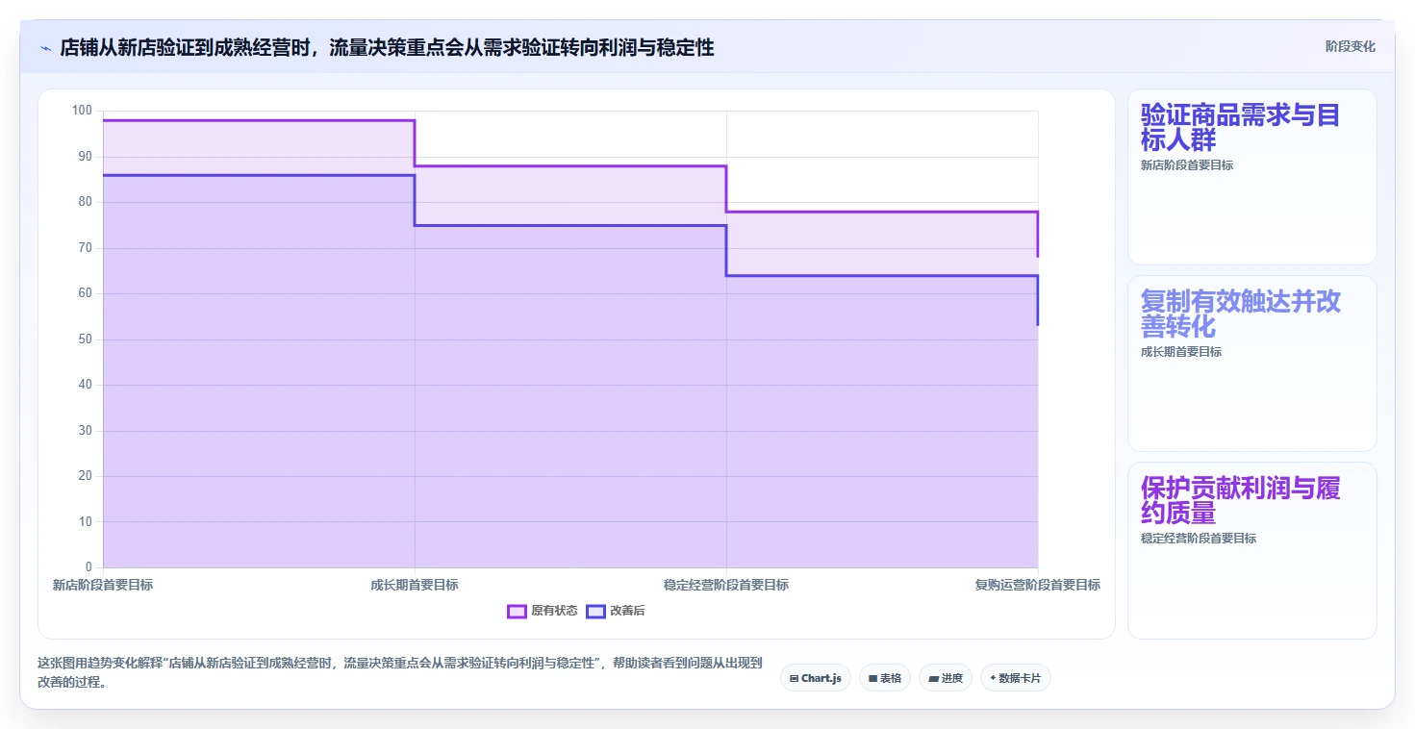
Task: Toggle the 改善后 legend item
Action: point(616,611)
